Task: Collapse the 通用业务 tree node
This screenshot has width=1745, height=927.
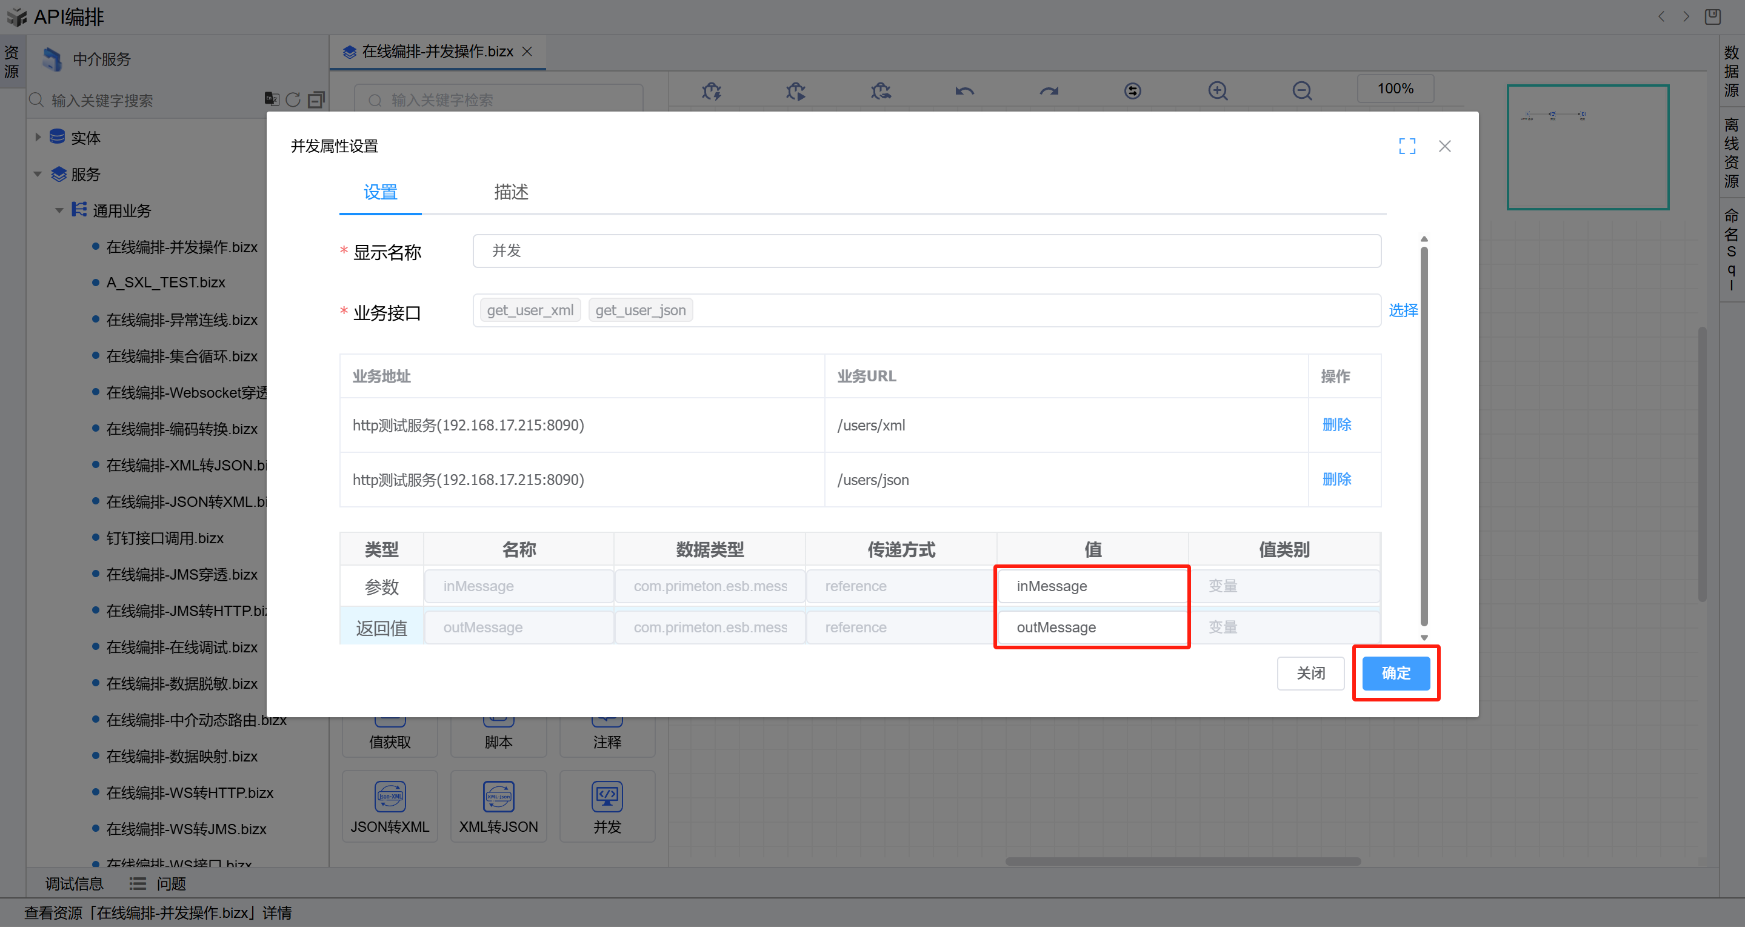Action: coord(59,210)
